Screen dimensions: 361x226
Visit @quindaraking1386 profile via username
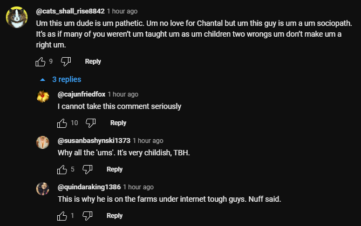[x=88, y=187]
